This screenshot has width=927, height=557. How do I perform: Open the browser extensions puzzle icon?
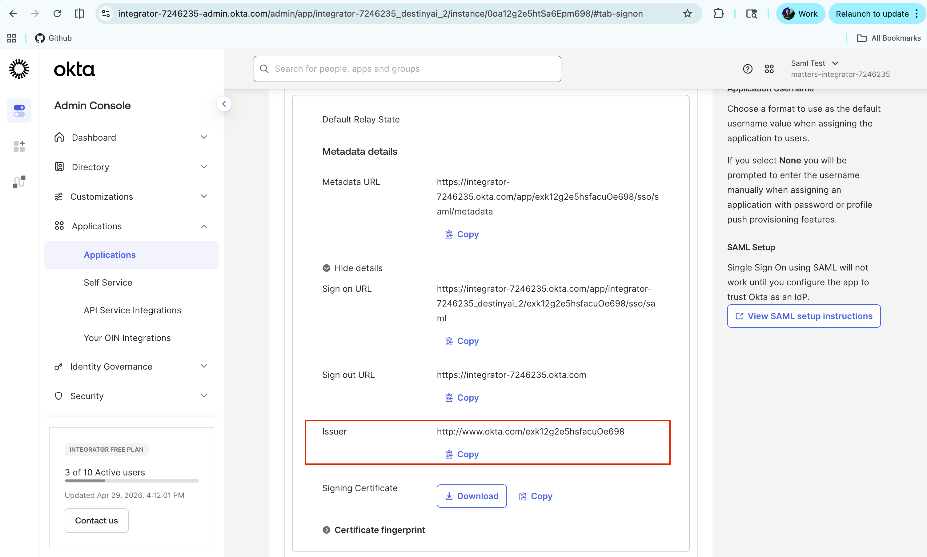pos(718,14)
